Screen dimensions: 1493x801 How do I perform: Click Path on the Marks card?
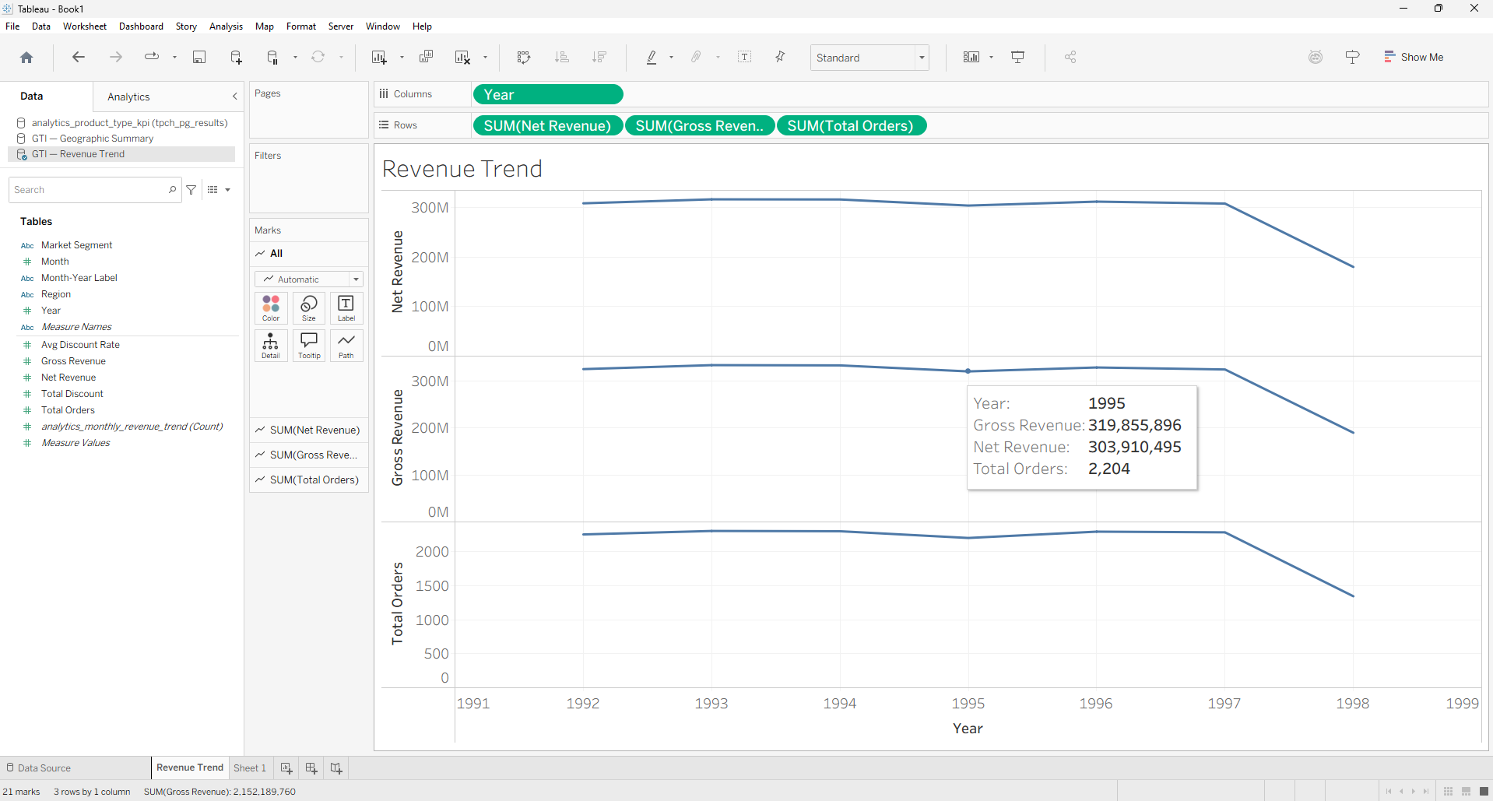(x=346, y=346)
